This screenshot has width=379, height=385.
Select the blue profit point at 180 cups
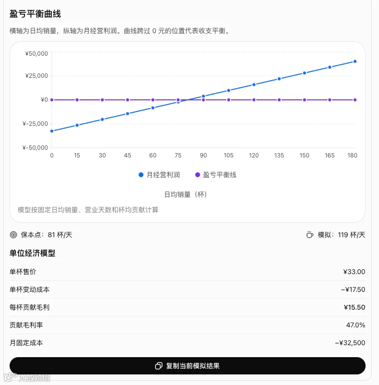coord(355,61)
